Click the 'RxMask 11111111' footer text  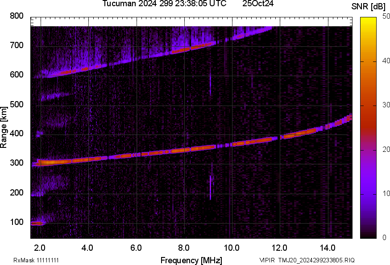point(36,260)
